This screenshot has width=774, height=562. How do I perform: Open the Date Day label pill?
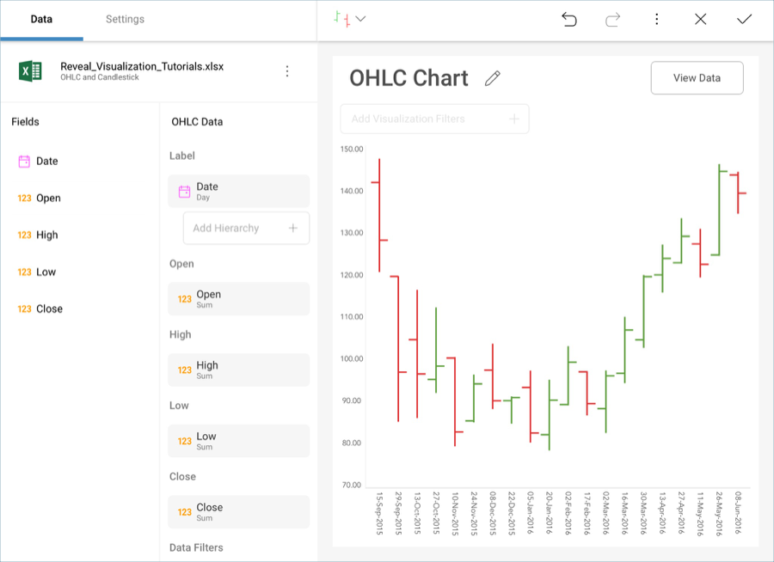(x=238, y=191)
